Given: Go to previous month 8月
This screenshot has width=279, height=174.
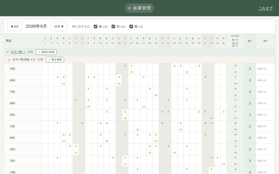Looking at the screenshot, I should tap(15, 26).
